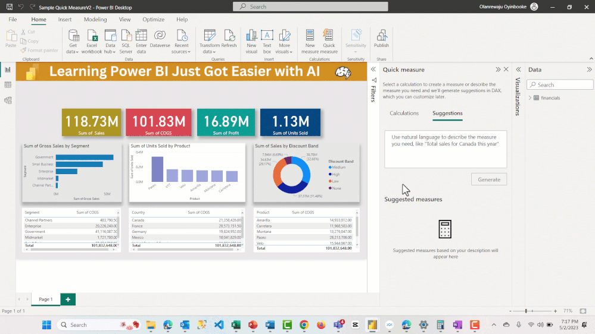Image resolution: width=595 pixels, height=334 pixels.
Task: Collapse Quick measure pane with chevrons
Action: click(x=498, y=70)
